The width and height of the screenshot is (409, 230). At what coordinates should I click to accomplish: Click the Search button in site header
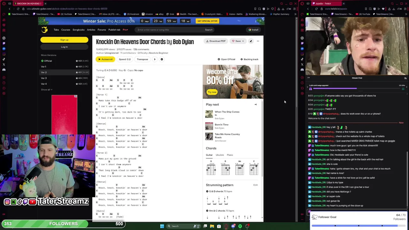coord(209,30)
